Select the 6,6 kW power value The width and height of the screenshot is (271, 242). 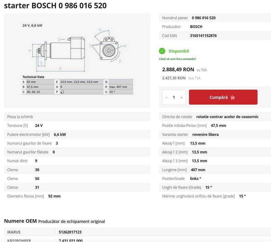60,134
